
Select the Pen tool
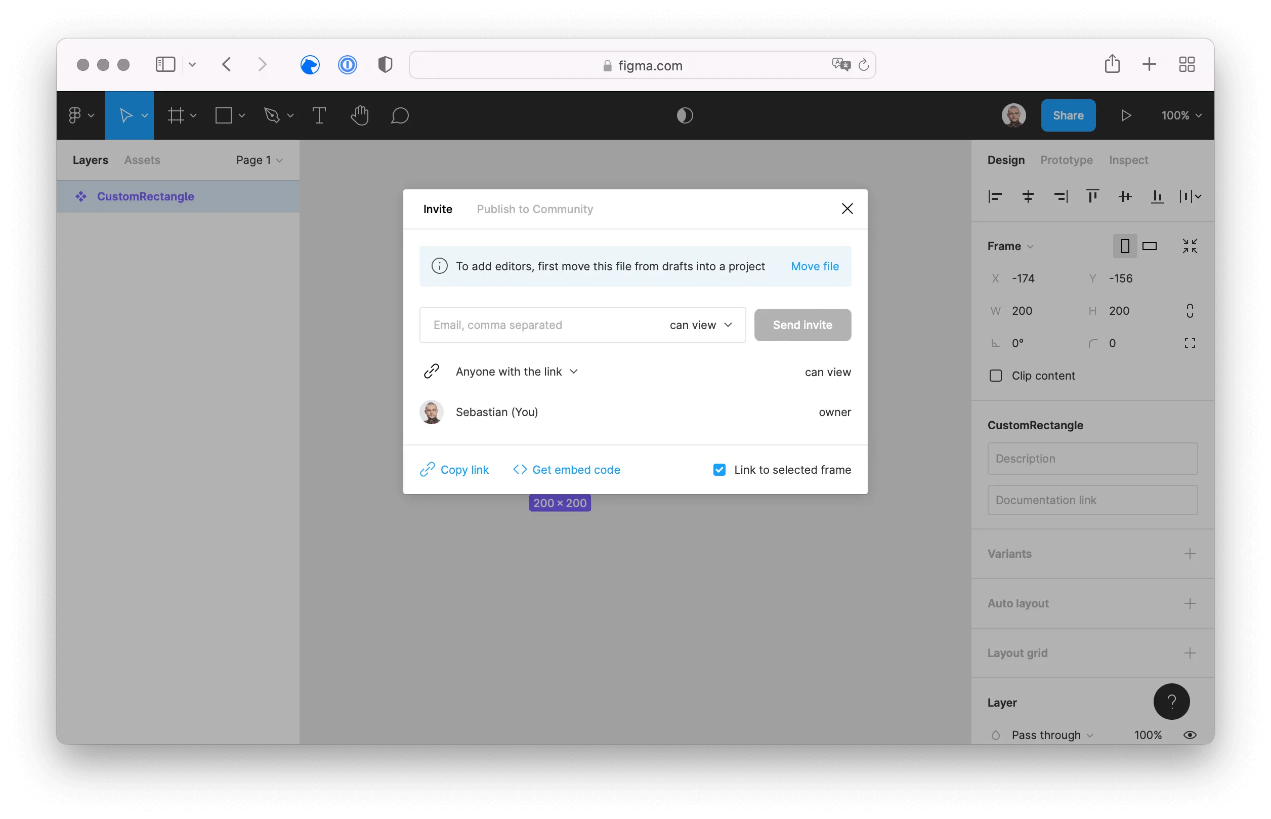(x=273, y=115)
